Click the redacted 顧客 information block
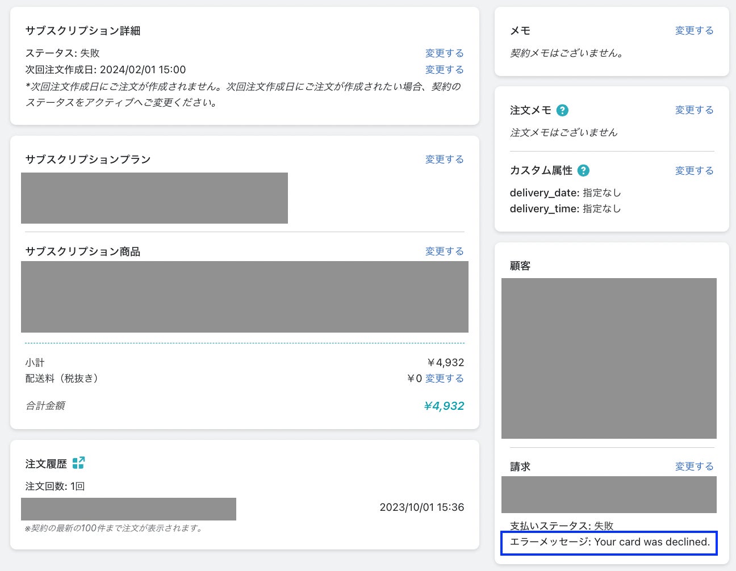 tap(609, 358)
